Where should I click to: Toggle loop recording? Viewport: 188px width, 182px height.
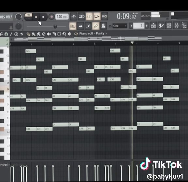tap(104, 16)
